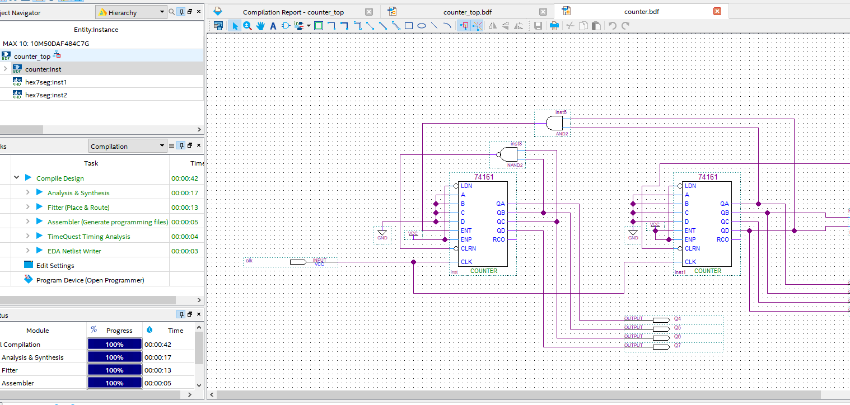Screen dimensions: 850x405
Task: Expand EDA Netlist Writer task
Action: [x=27, y=251]
